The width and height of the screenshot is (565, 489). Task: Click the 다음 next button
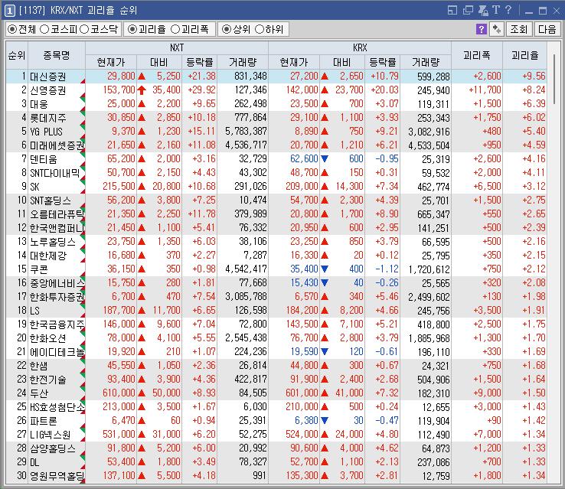pos(547,29)
